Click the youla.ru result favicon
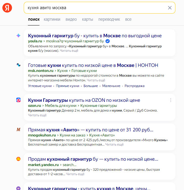 tap(18, 36)
